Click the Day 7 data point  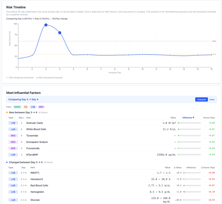click(x=101, y=55)
